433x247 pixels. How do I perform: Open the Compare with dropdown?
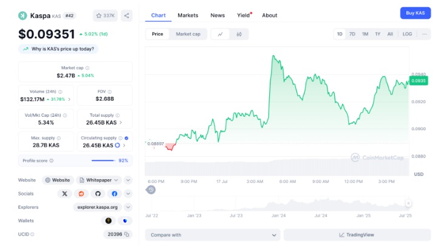212,235
